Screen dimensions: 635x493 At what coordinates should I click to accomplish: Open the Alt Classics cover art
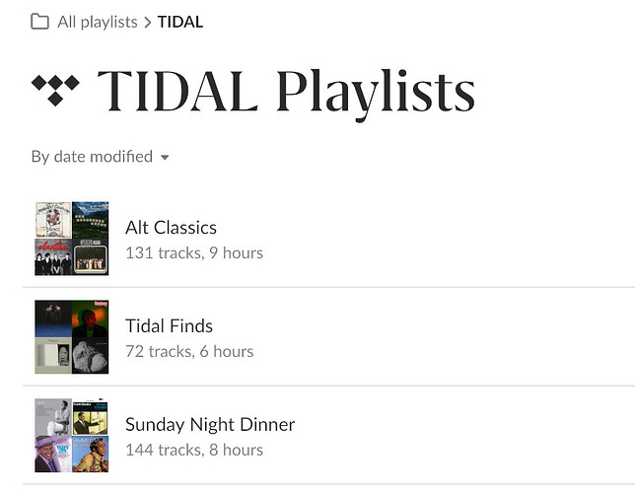pos(72,239)
